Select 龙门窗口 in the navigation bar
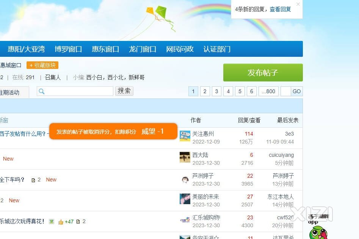The height and width of the screenshot is (239, 359). point(143,49)
